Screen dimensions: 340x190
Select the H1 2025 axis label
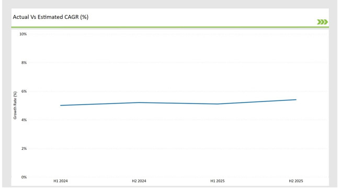(218, 181)
